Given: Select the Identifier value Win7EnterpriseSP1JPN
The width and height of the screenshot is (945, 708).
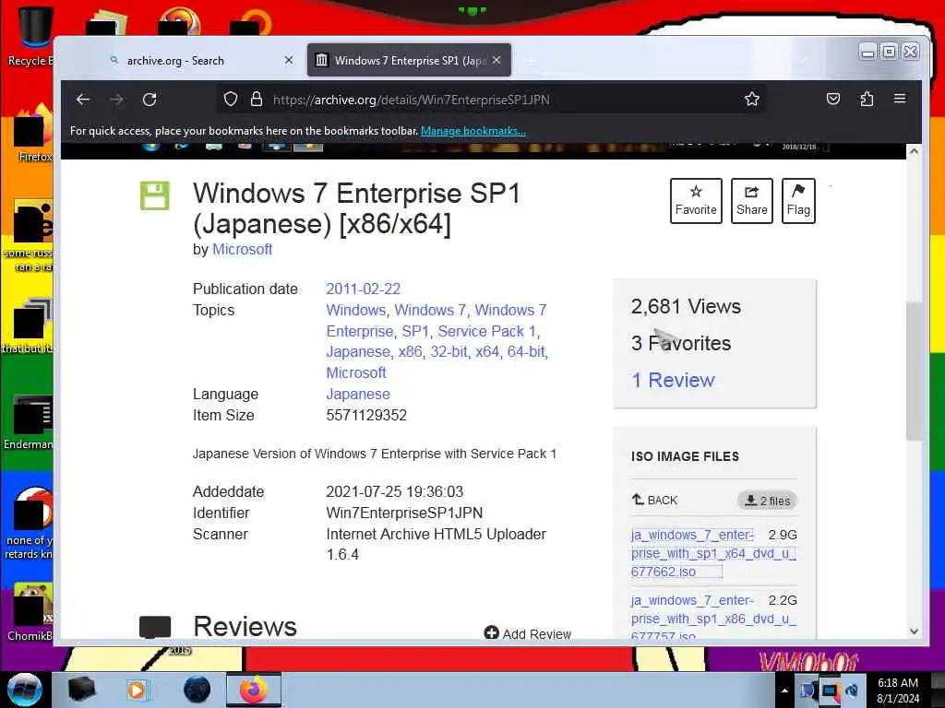Looking at the screenshot, I should click(404, 513).
